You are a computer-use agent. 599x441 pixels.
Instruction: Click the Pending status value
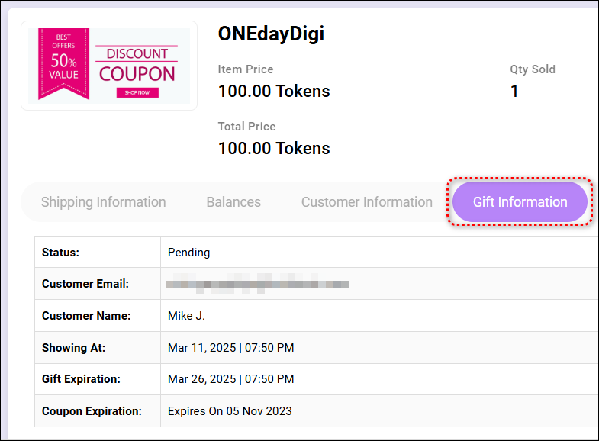[x=188, y=253]
